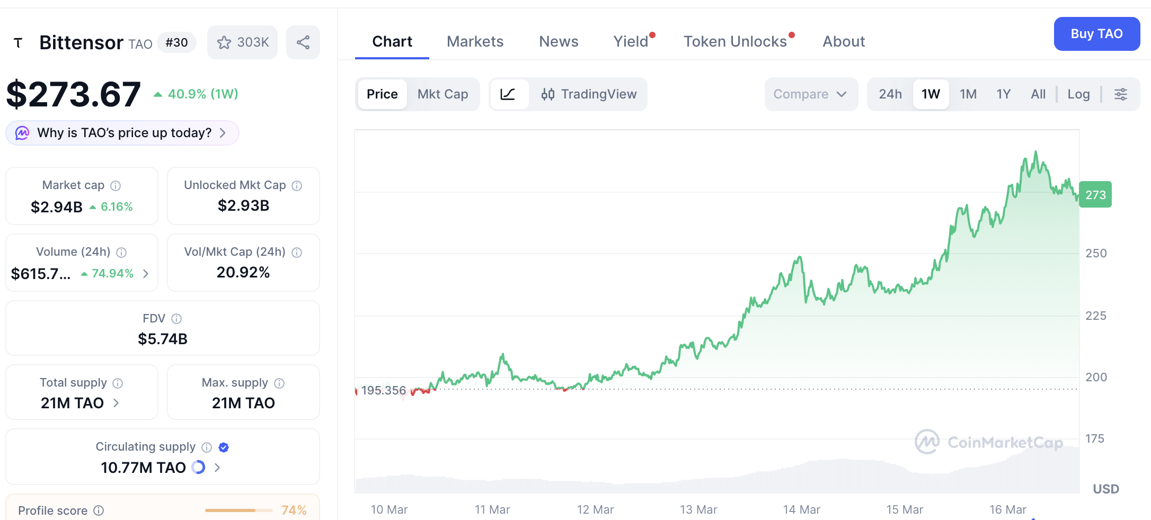Click the 74% profile score value

294,510
